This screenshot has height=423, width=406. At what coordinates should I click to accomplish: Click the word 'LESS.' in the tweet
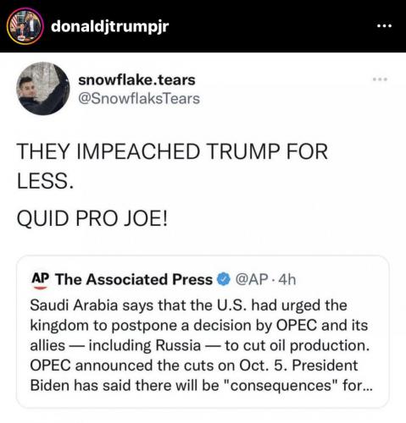click(x=45, y=180)
